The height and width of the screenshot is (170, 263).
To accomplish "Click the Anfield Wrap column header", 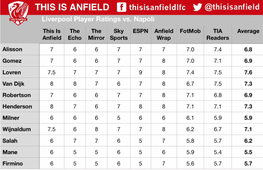I will point(163,34).
